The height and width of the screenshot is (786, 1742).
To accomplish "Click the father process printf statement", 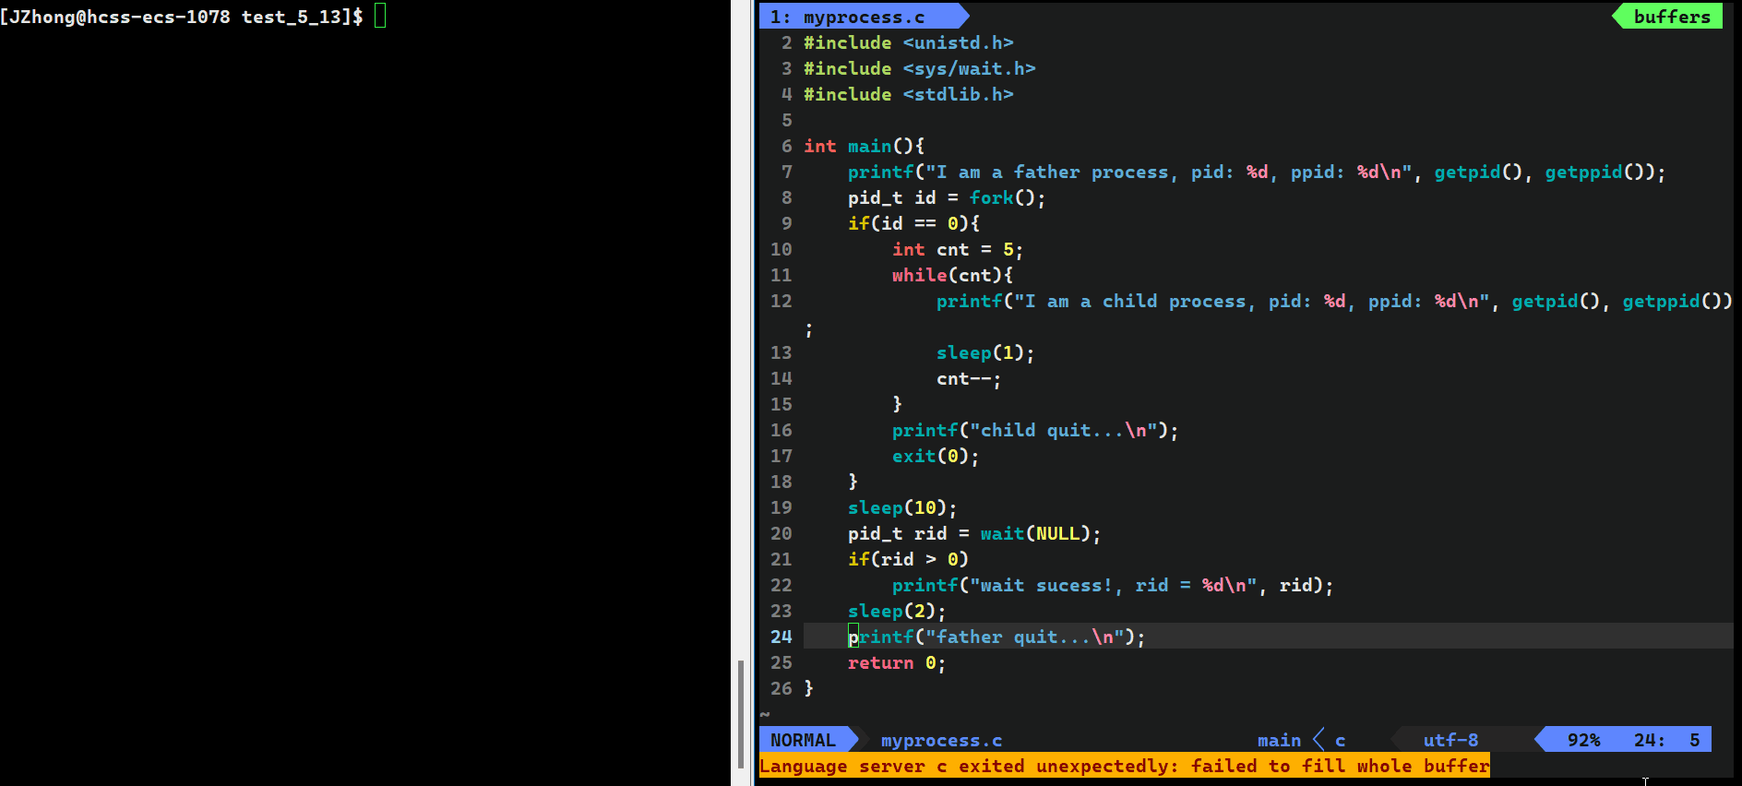I will 1257,172.
